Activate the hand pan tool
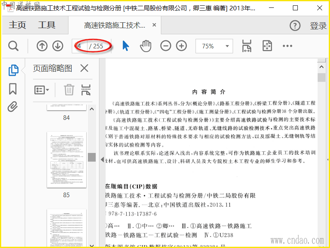 click(x=146, y=46)
